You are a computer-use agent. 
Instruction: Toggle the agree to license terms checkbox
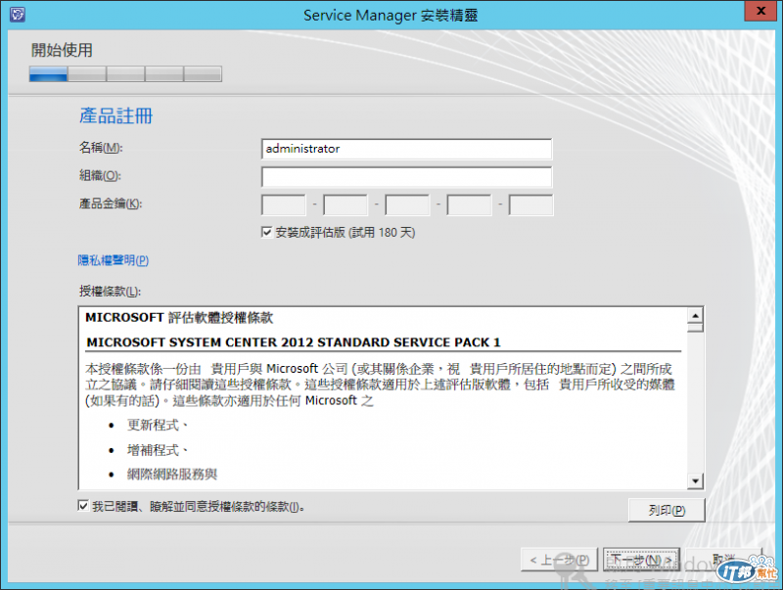[x=83, y=506]
